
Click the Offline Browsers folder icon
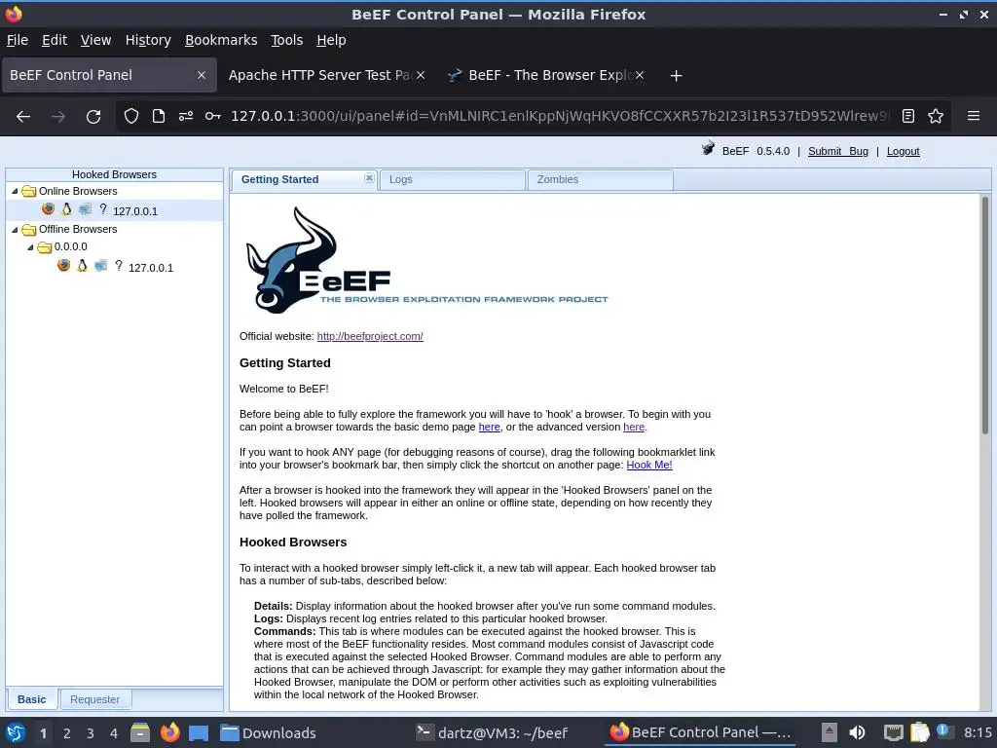pos(28,229)
